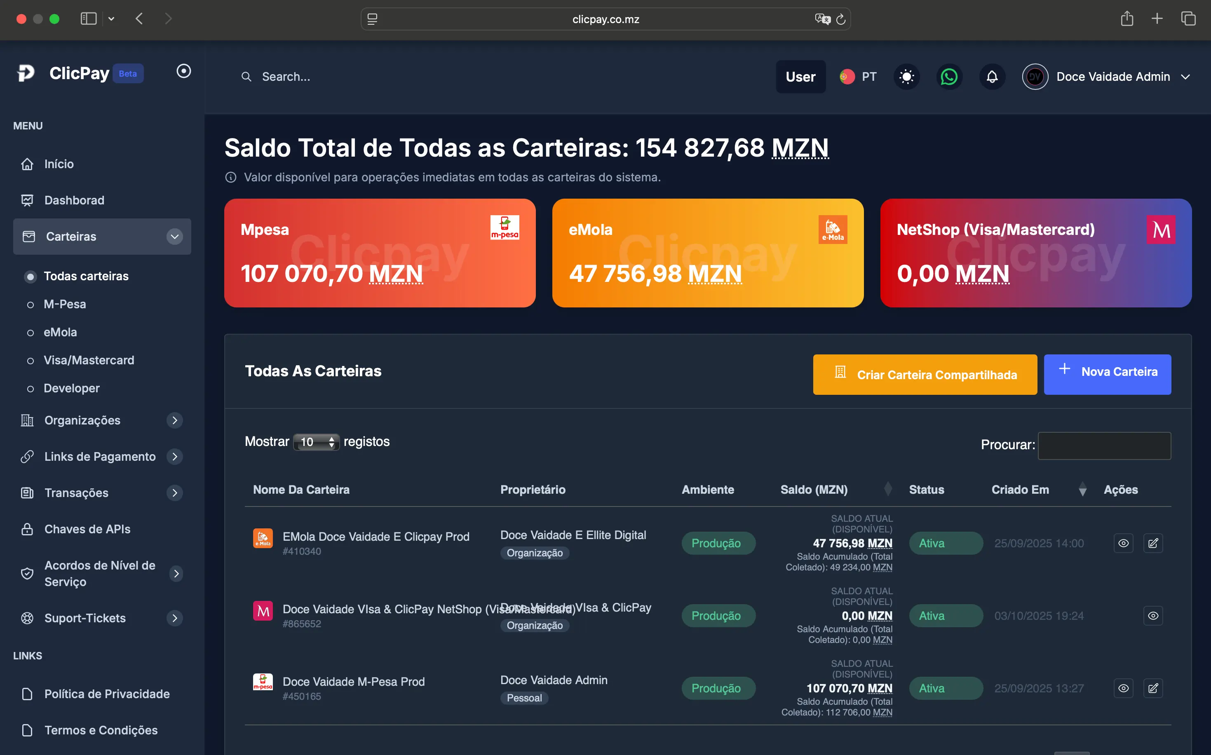Toggle light mode with the sun icon

point(906,76)
